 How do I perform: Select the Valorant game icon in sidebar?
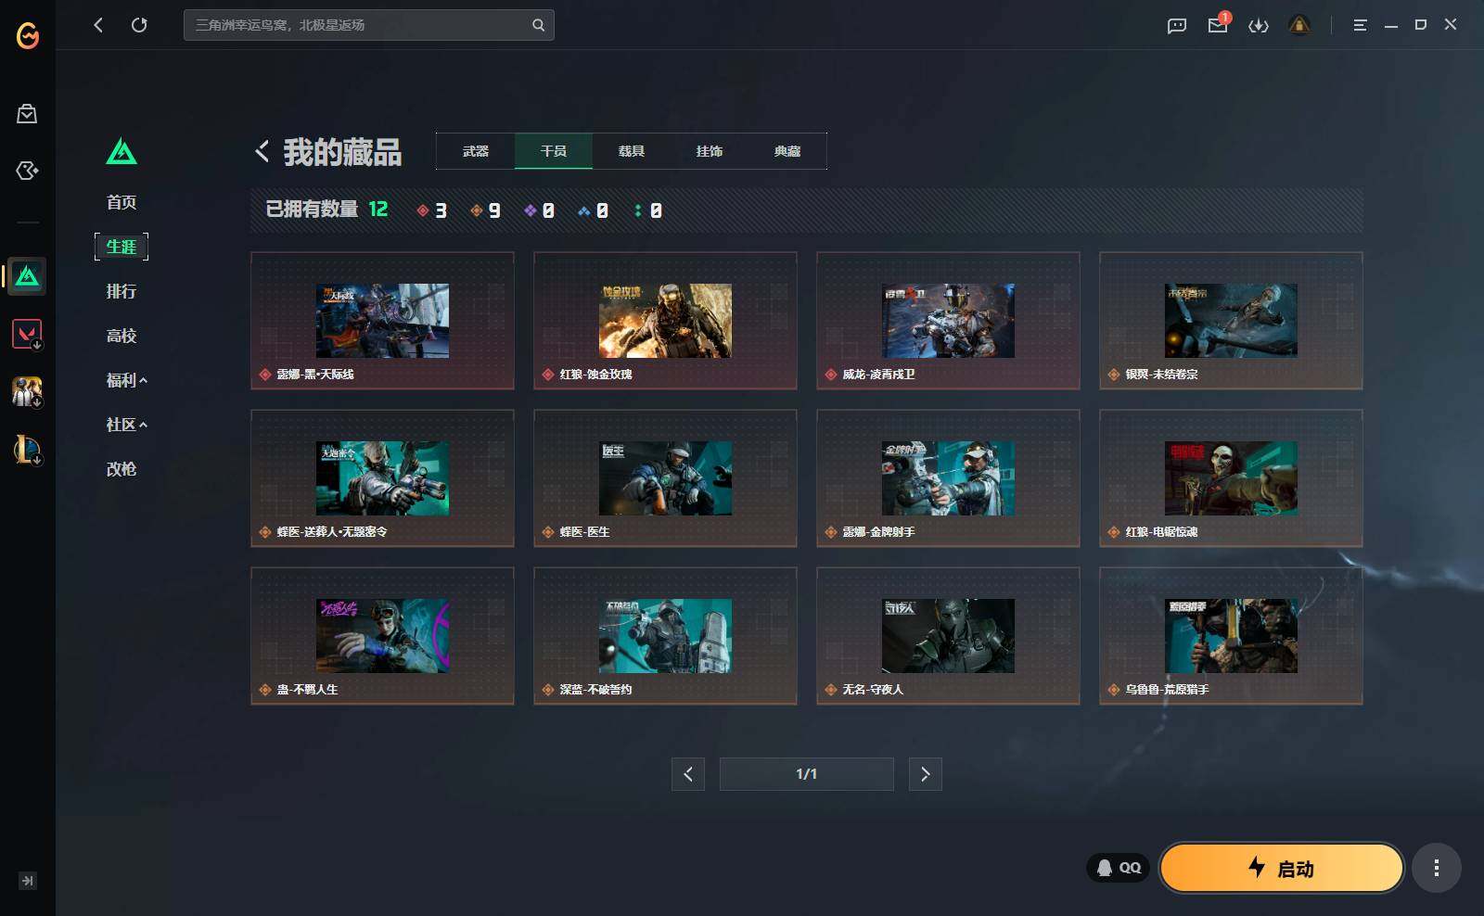[x=27, y=334]
